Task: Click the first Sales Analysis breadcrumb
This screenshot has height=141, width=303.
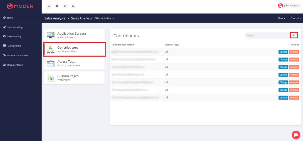Action: click(55, 18)
